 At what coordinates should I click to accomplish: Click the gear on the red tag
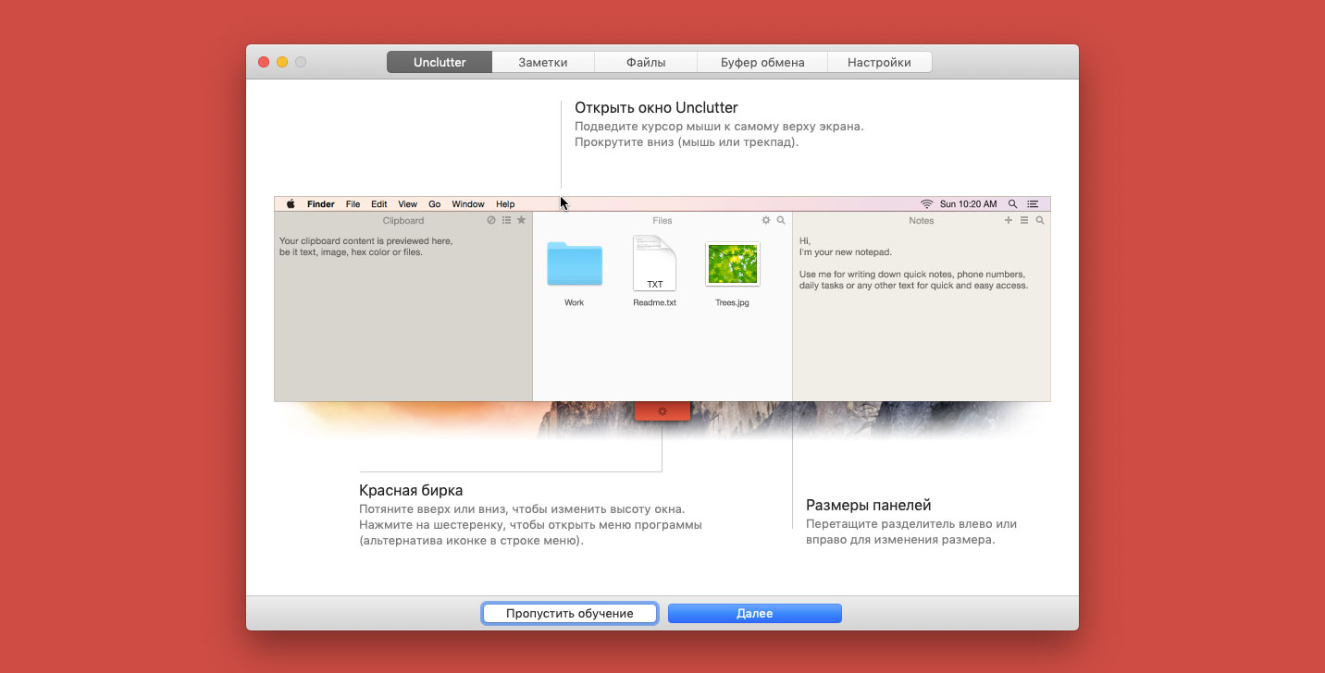[662, 411]
